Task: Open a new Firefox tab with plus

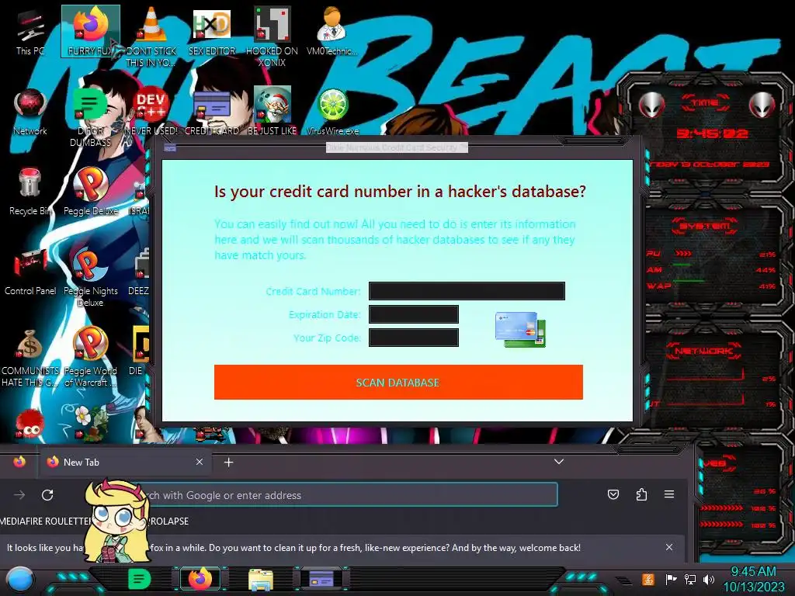Action: point(229,463)
